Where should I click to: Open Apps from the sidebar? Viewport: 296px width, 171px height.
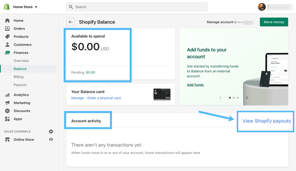(18, 119)
